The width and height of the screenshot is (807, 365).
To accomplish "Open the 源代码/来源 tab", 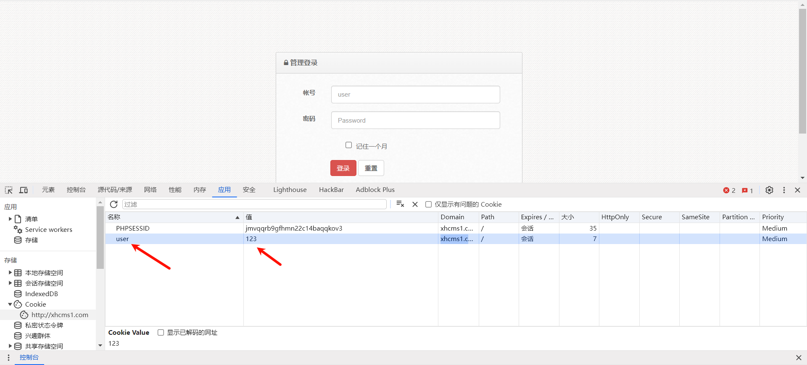I will click(115, 190).
